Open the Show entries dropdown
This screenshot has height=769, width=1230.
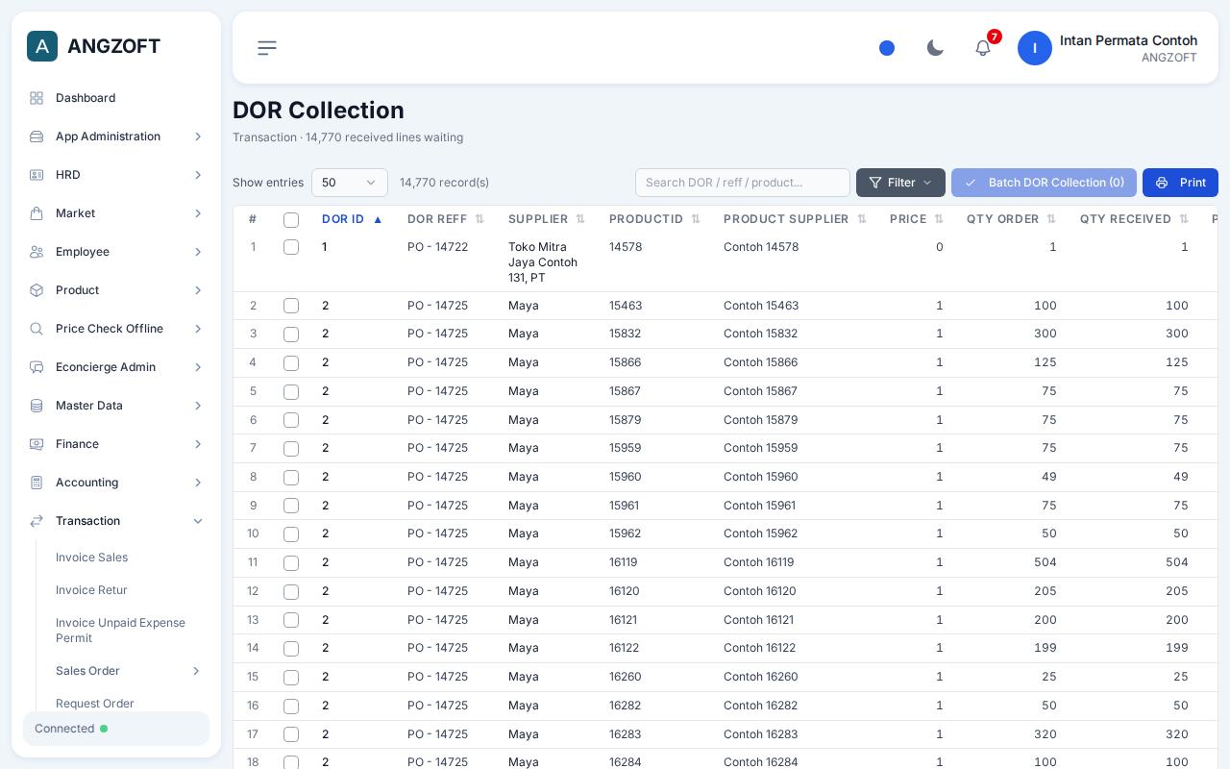[350, 183]
